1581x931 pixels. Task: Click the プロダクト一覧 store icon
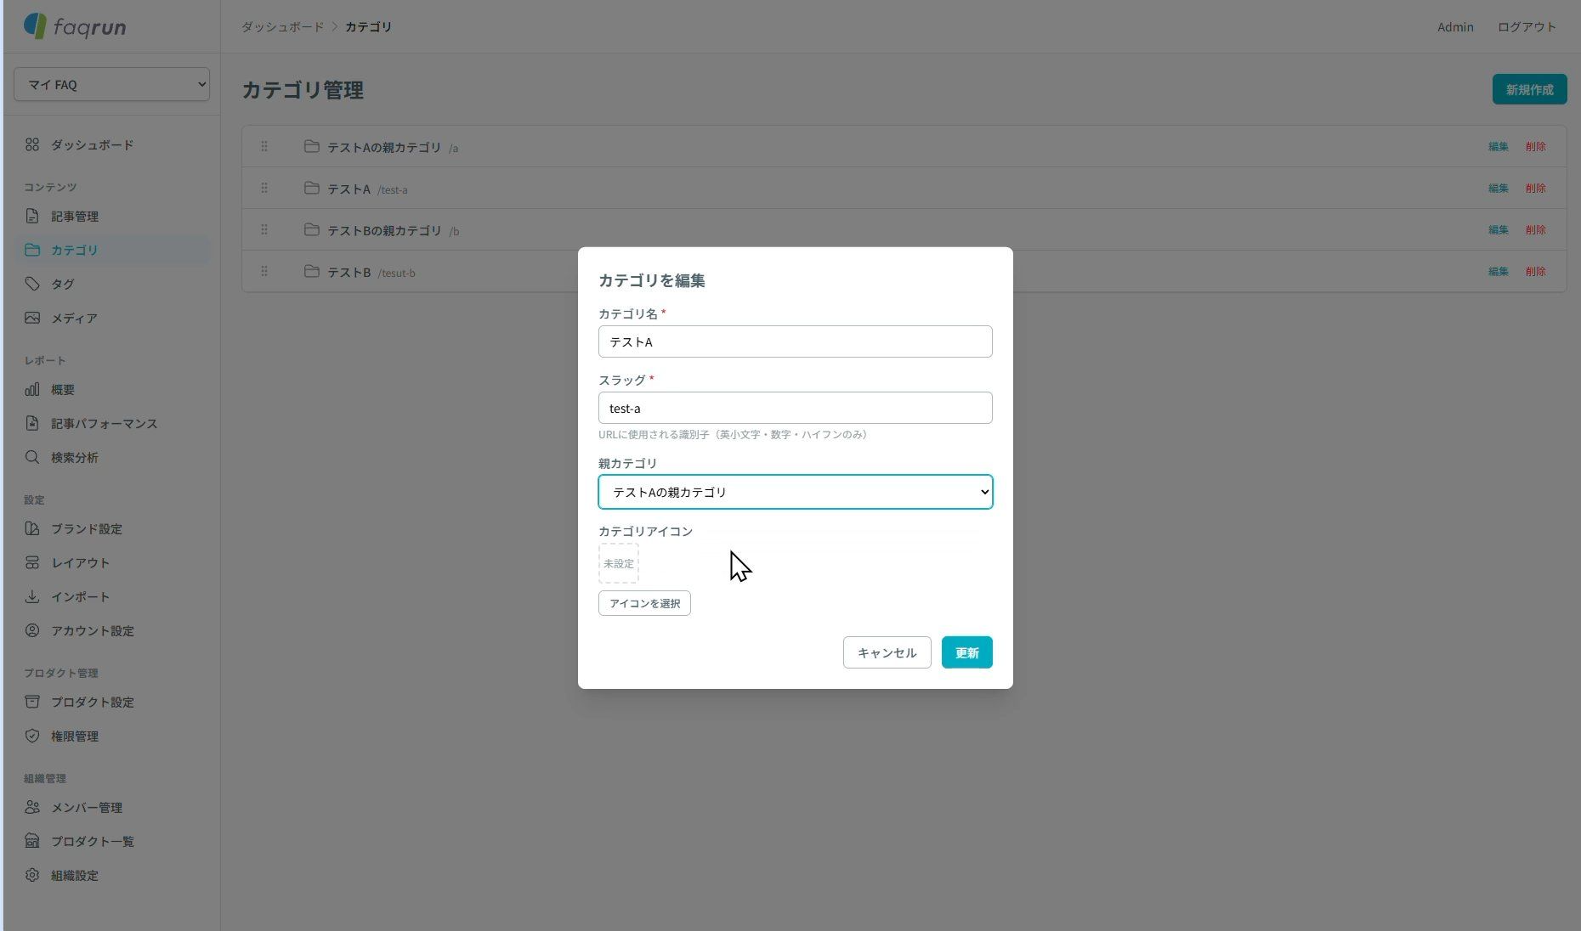pos(32,841)
